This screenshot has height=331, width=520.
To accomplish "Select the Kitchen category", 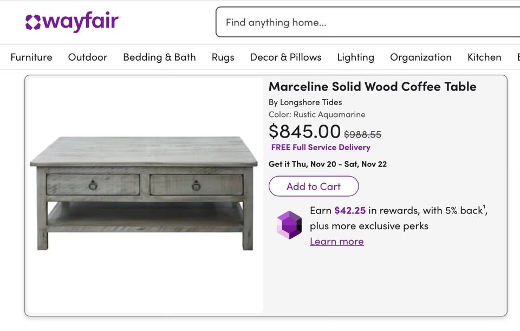I will tap(484, 57).
